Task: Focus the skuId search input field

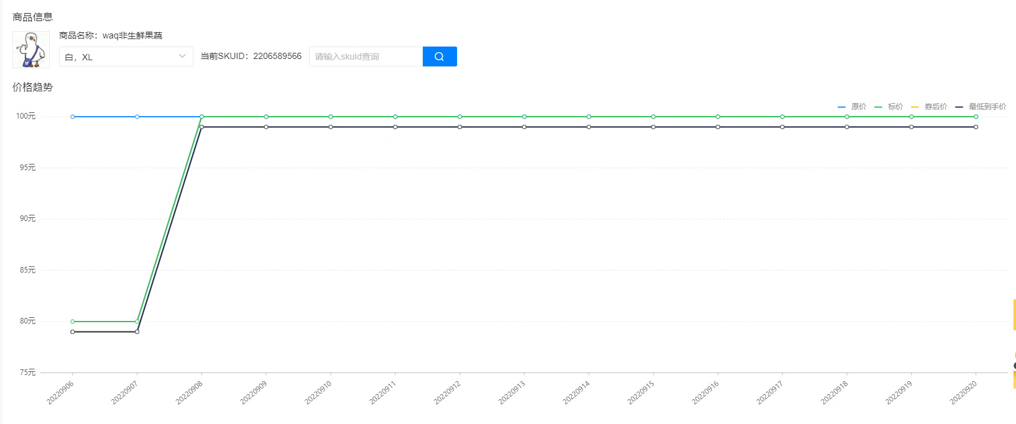Action: (x=366, y=56)
